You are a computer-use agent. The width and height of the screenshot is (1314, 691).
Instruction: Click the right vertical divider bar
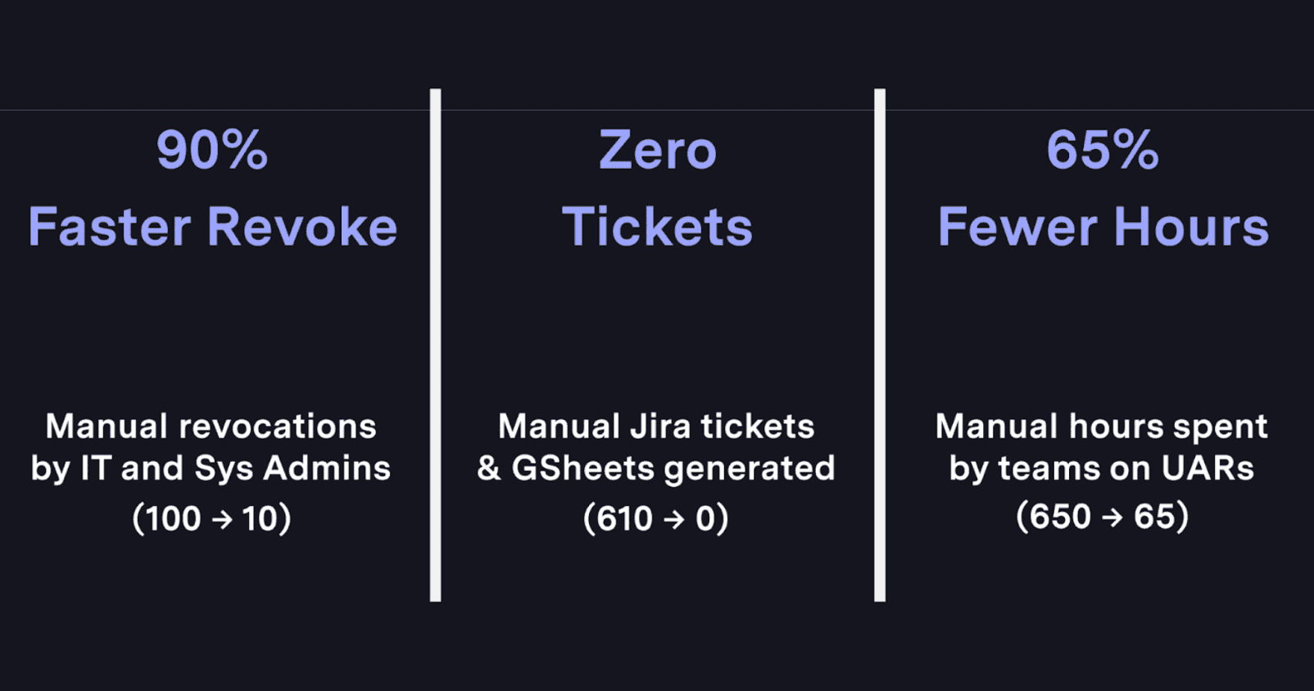point(880,345)
